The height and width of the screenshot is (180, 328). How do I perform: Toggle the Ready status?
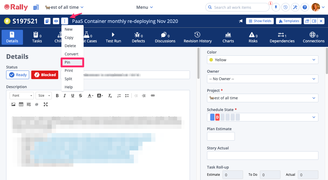click(17, 75)
